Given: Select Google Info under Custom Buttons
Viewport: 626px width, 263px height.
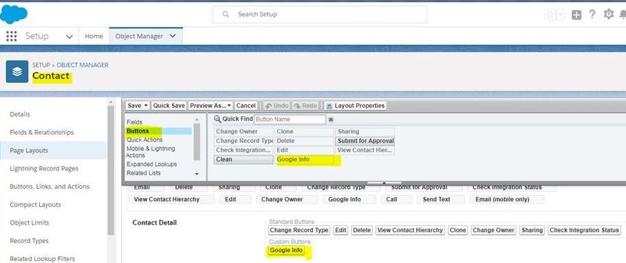Looking at the screenshot, I should [287, 251].
